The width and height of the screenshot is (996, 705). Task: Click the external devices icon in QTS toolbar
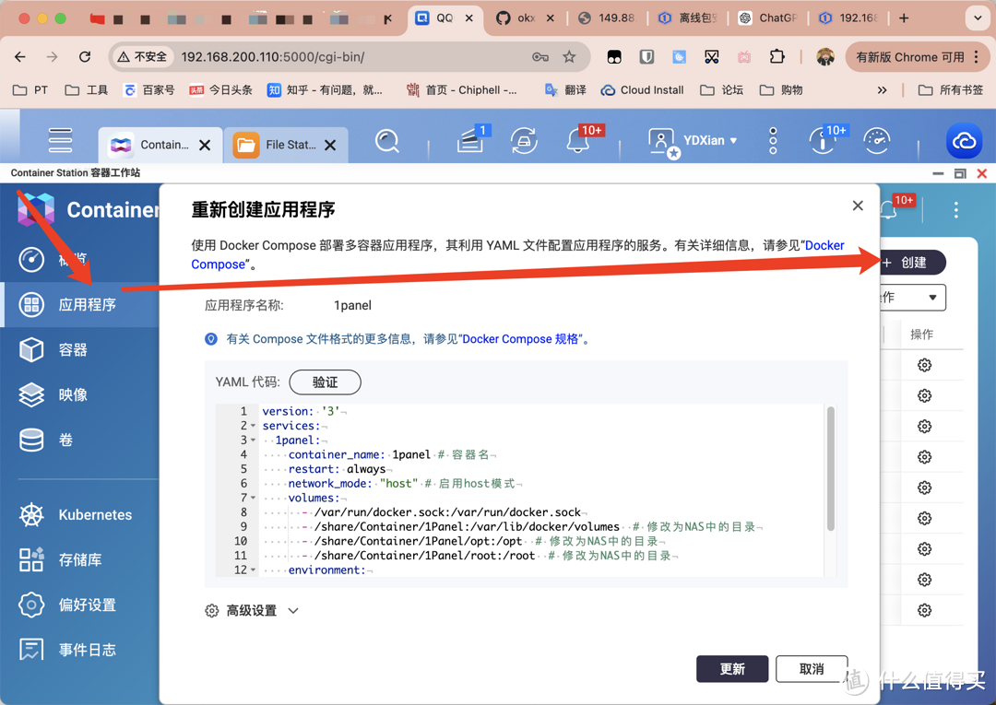coord(524,141)
